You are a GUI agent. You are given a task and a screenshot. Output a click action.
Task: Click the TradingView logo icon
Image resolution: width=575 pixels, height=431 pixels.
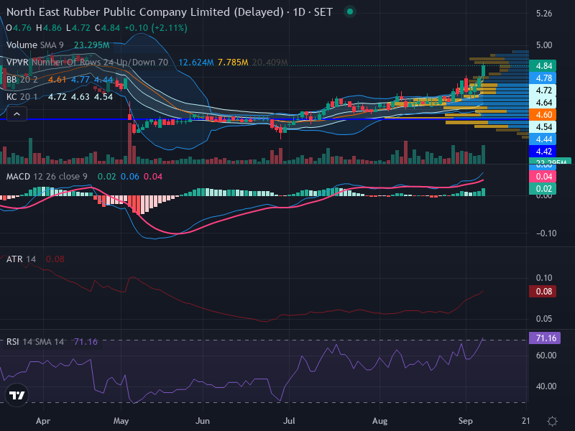click(x=17, y=395)
